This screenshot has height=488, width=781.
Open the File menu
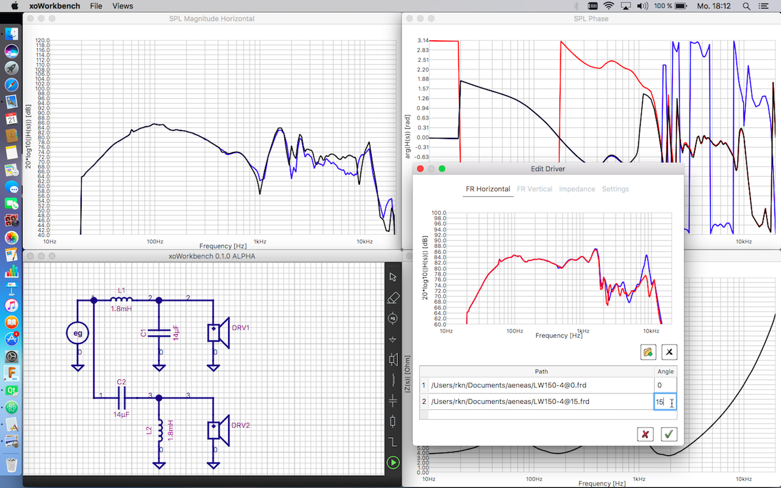[96, 5]
